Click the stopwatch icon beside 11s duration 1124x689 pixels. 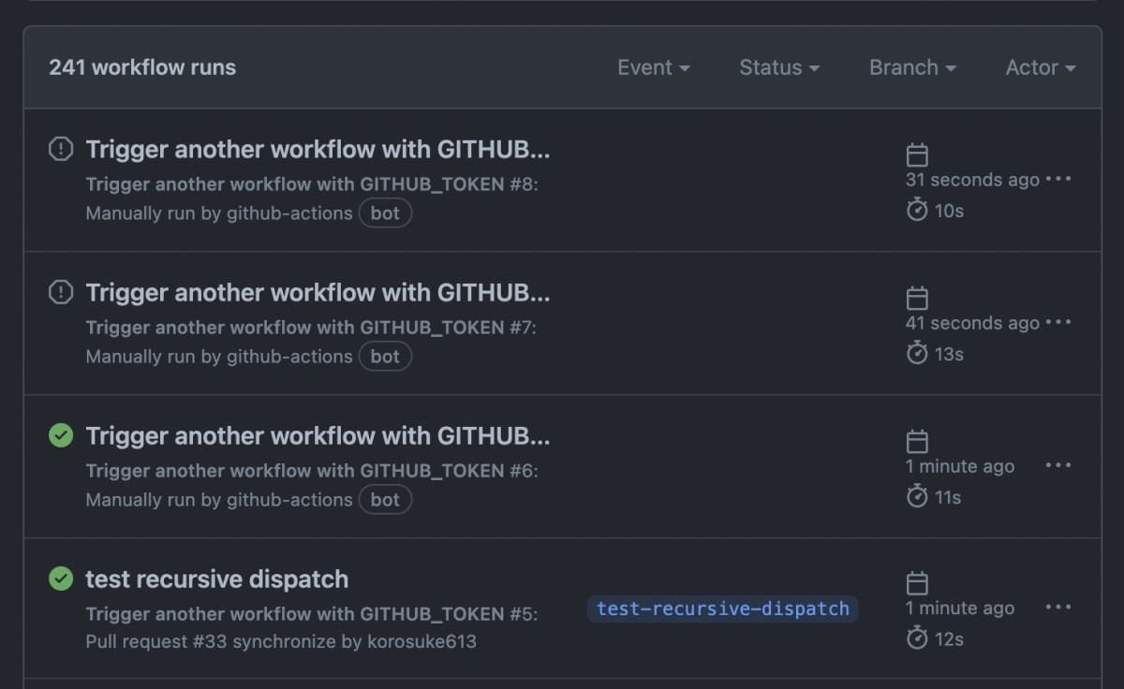pyautogui.click(x=917, y=496)
